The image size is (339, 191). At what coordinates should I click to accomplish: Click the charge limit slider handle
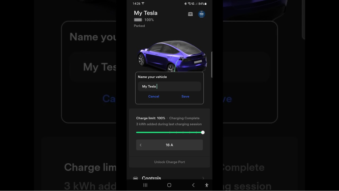(x=203, y=132)
